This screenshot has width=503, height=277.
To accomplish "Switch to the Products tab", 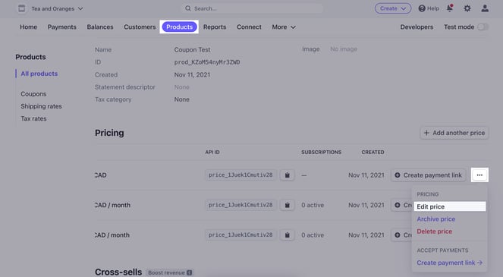I will point(179,27).
